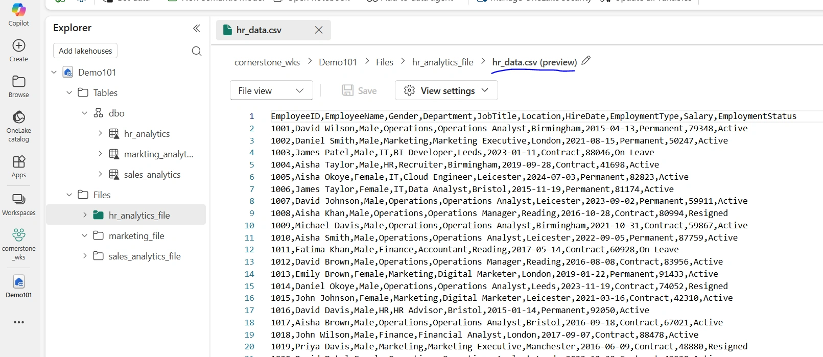Click the hr_analytics table icon

[x=114, y=133]
